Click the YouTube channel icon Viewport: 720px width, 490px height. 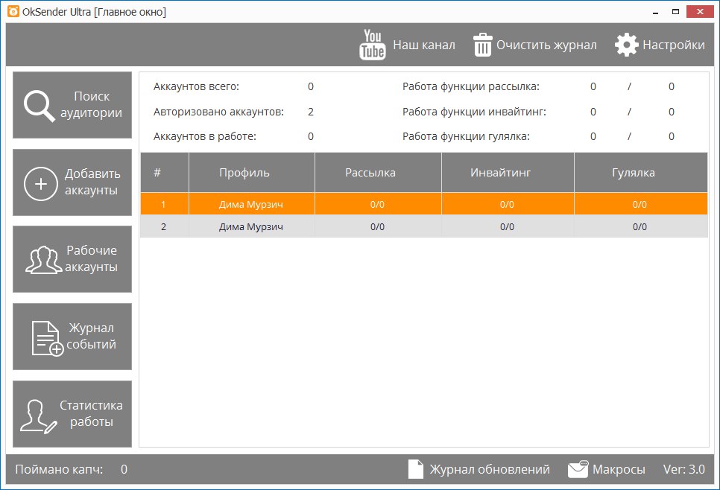pyautogui.click(x=373, y=45)
